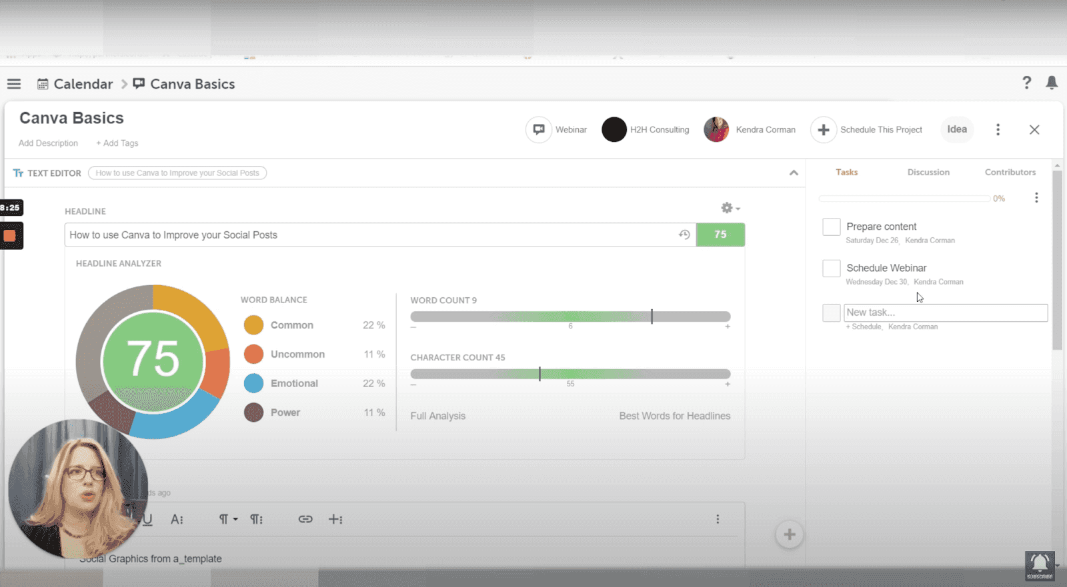Viewport: 1067px width, 587px height.
Task: Open the hamburger main menu
Action: 14,84
